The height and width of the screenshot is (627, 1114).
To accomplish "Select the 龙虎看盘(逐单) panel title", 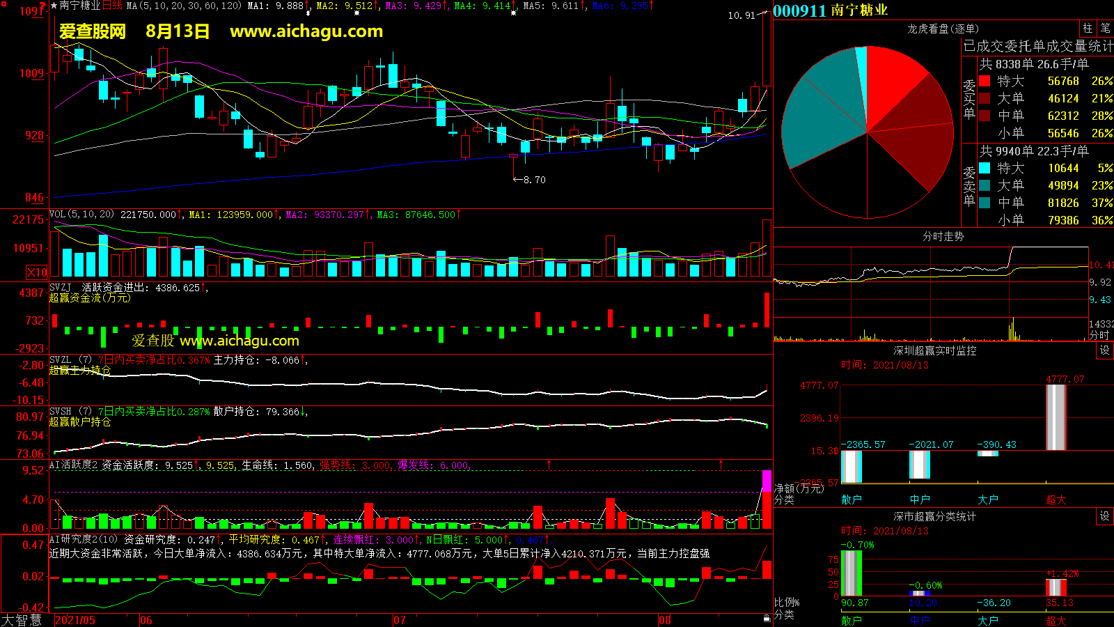I will pos(943,29).
